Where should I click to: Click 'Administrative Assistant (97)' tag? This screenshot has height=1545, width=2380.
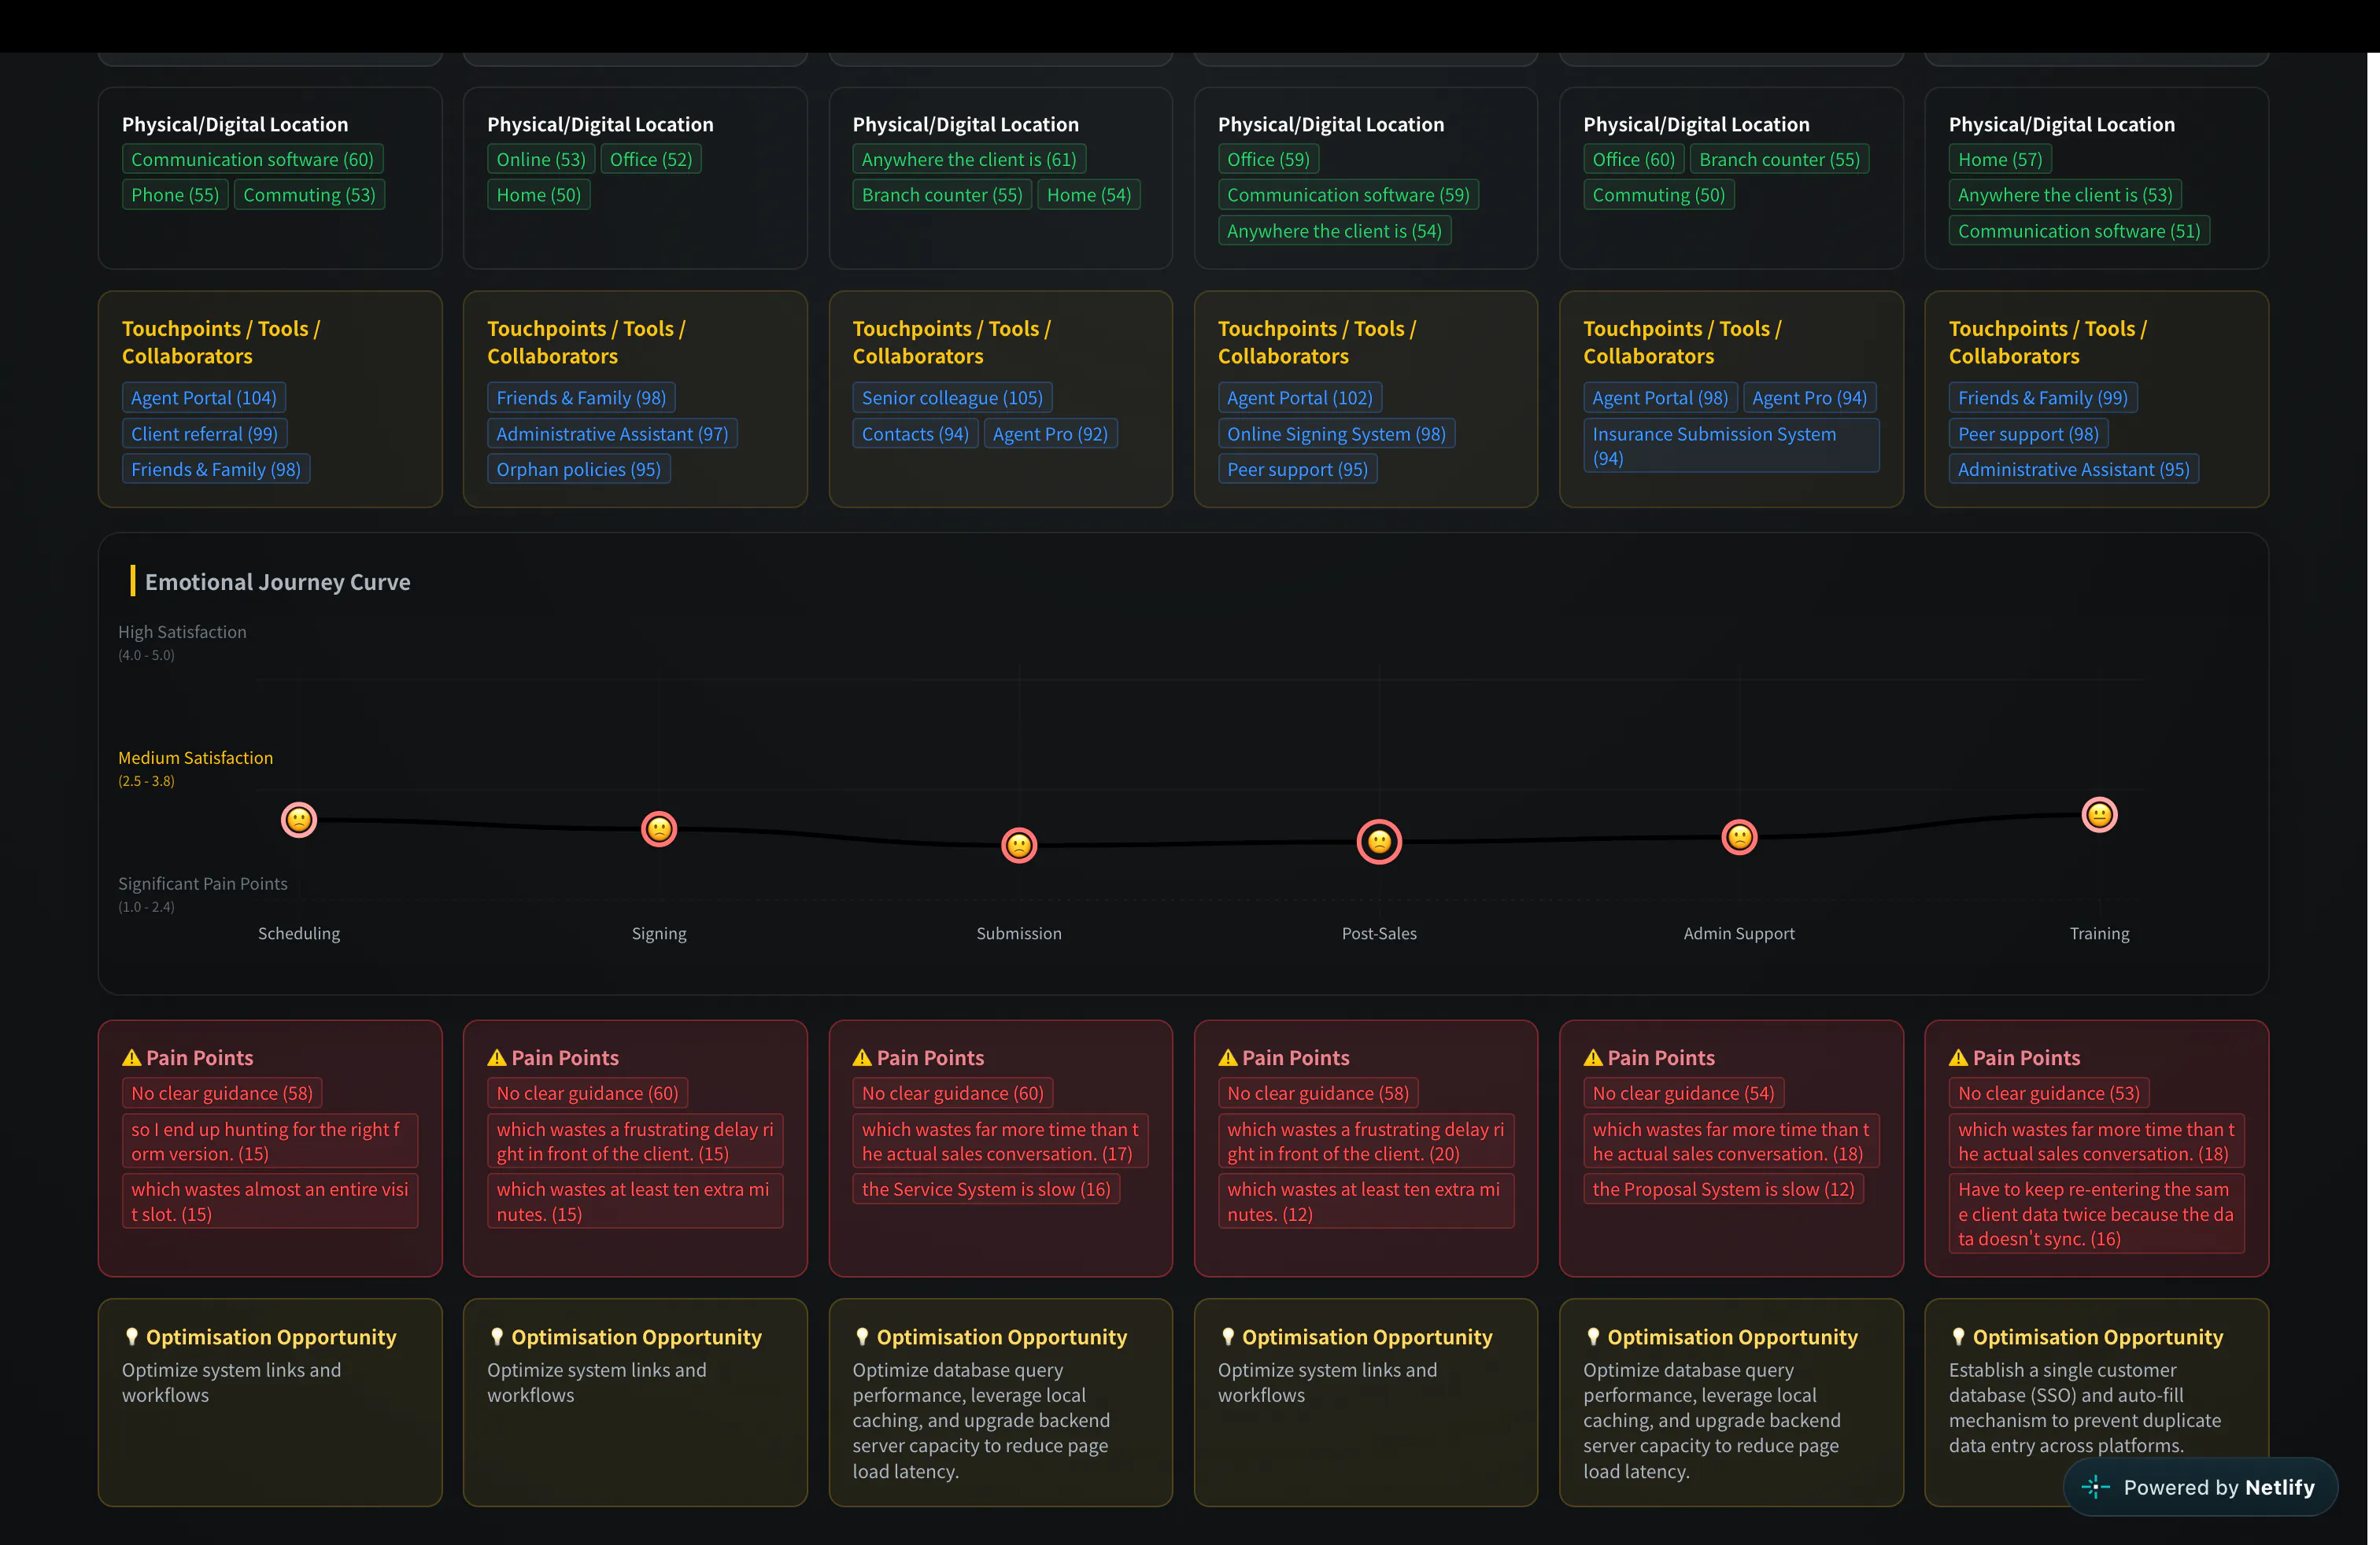[x=612, y=433]
